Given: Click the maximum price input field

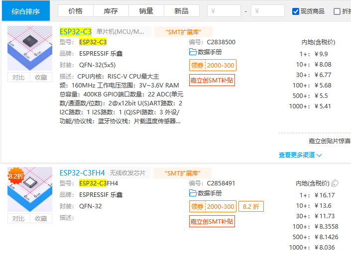Looking at the screenshot, I should click(268, 11).
